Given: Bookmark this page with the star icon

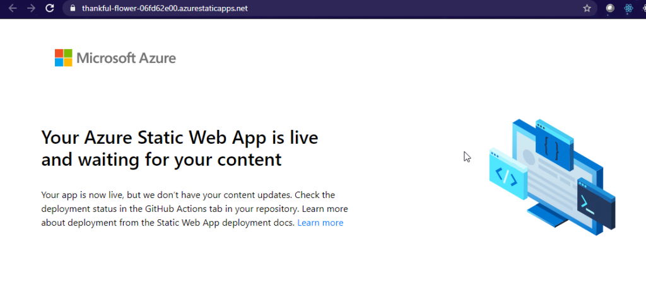Looking at the screenshot, I should tap(587, 8).
